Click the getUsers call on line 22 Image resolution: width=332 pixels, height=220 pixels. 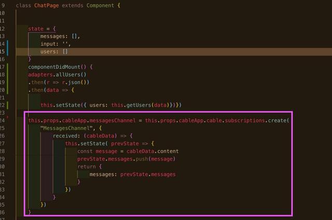139,105
